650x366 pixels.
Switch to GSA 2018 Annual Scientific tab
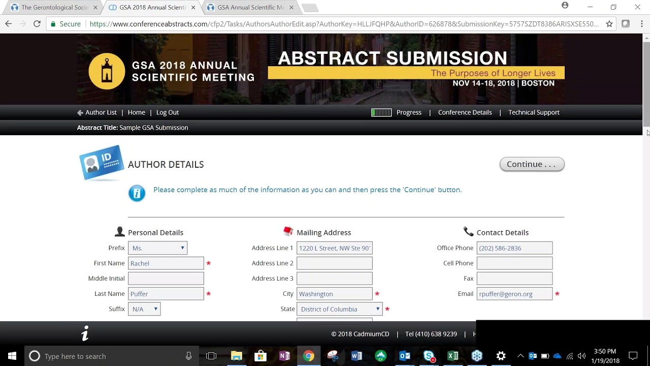click(152, 8)
